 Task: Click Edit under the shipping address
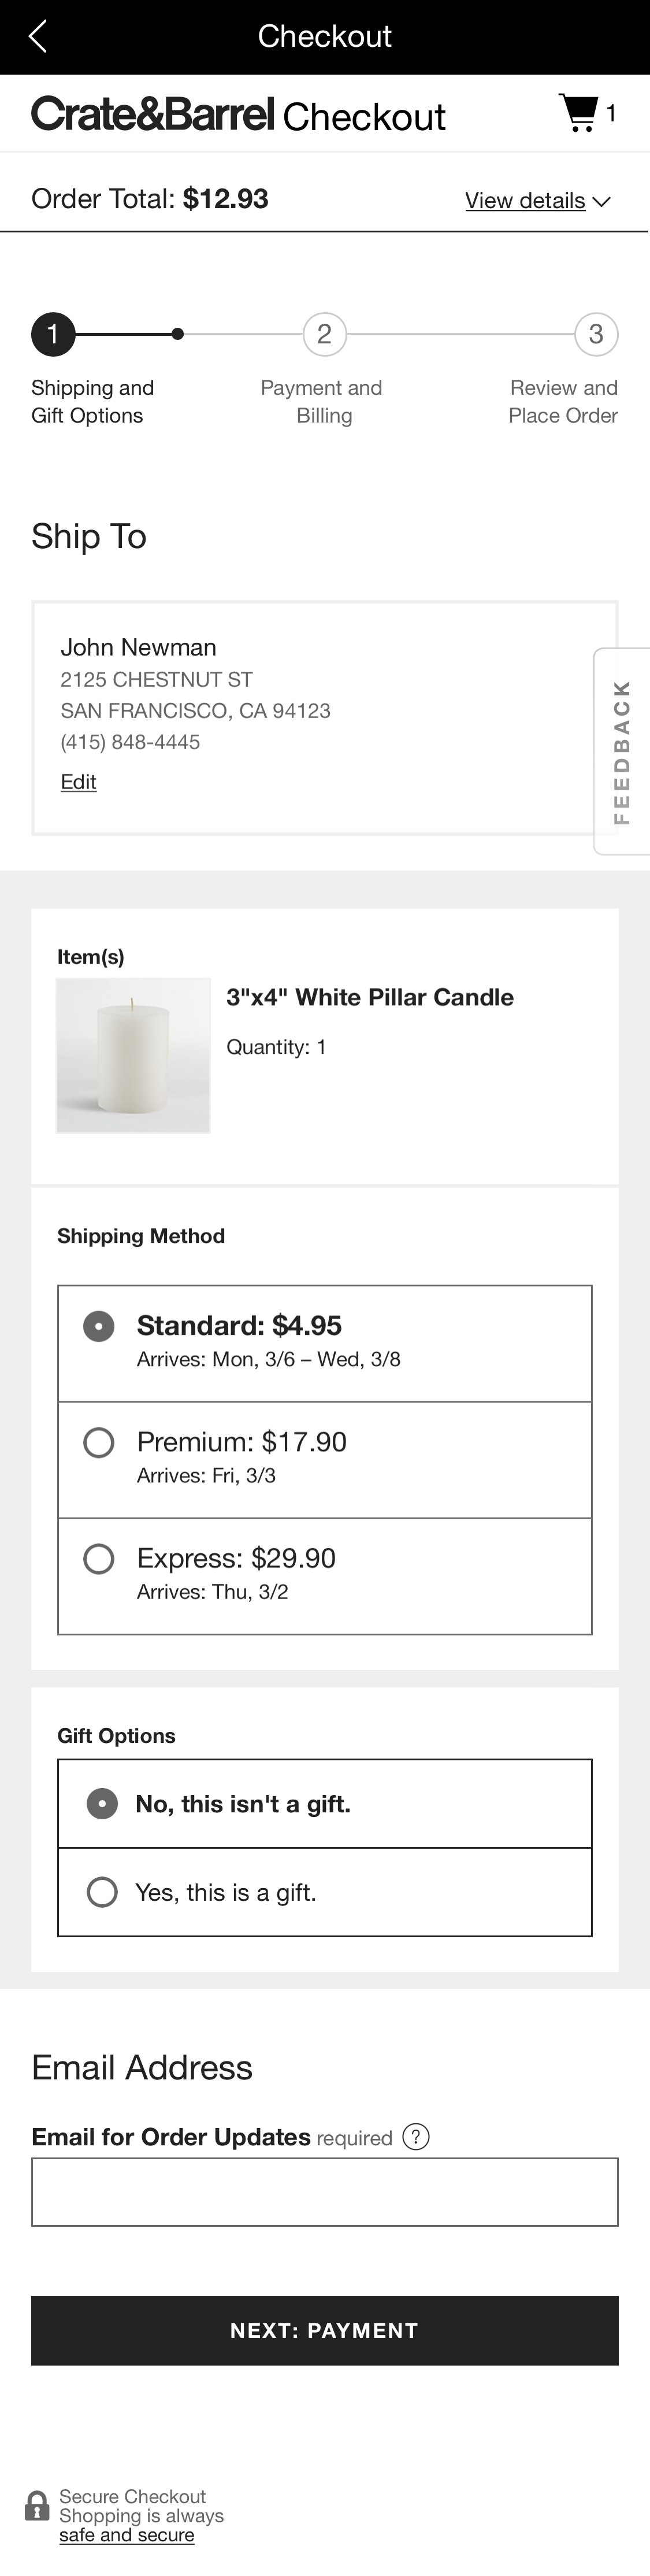(78, 781)
